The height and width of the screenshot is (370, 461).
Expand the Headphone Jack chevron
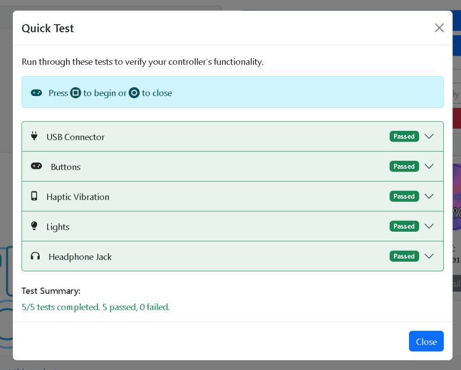coord(429,256)
